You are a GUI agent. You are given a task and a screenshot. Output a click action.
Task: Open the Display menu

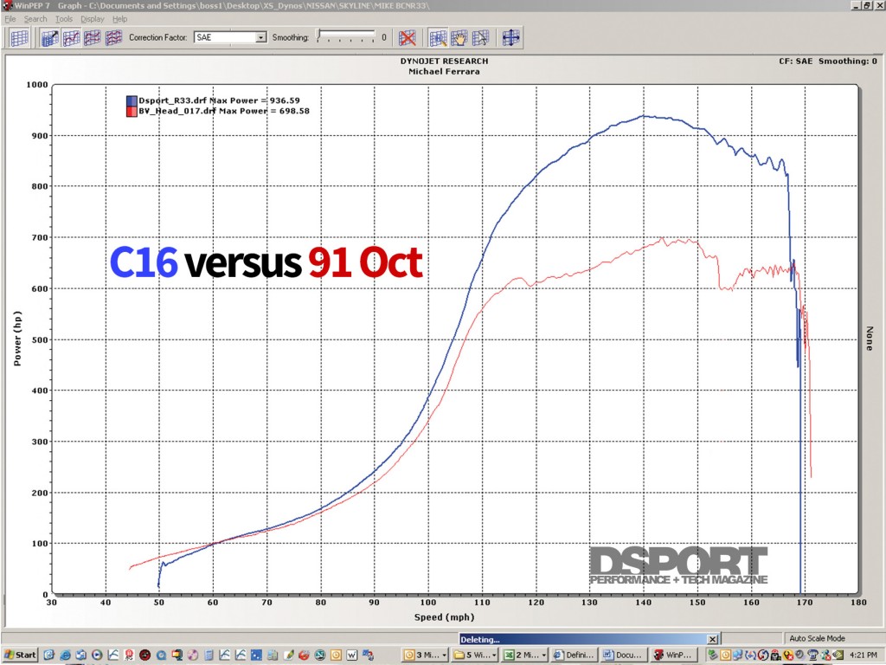92,19
